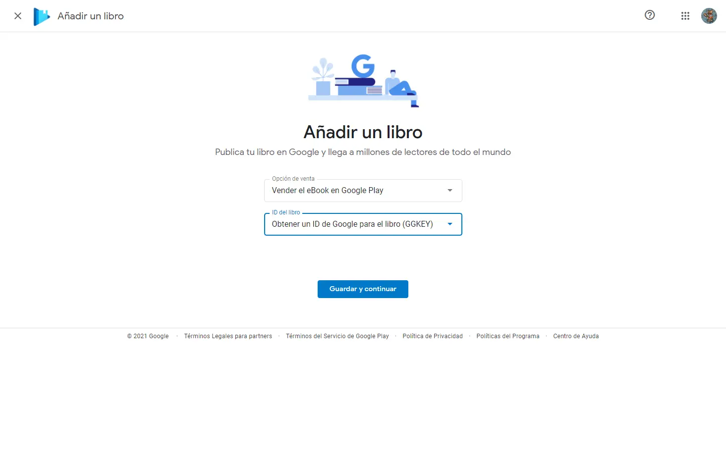
Task: Click the '© 2021 Google' footer text
Action: (148, 336)
